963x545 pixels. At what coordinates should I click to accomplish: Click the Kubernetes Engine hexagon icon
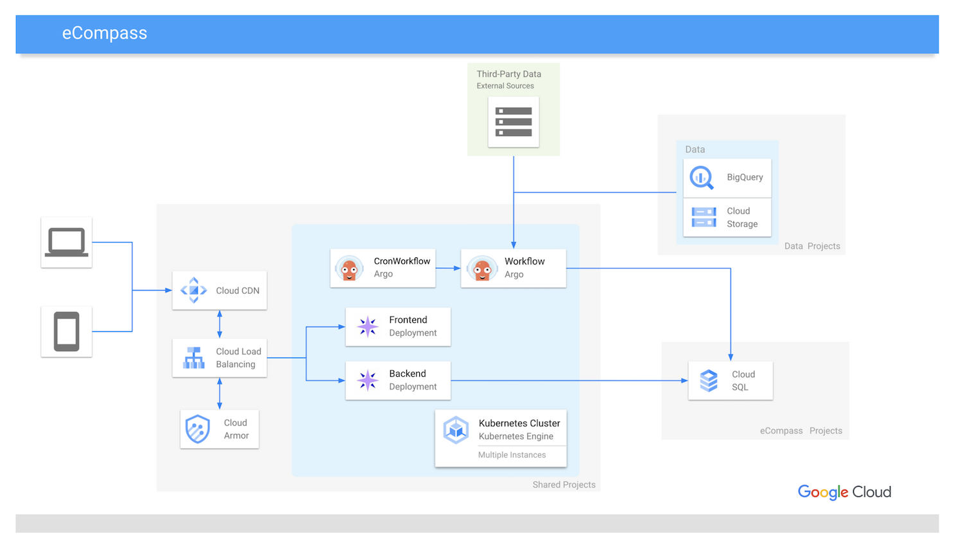456,430
